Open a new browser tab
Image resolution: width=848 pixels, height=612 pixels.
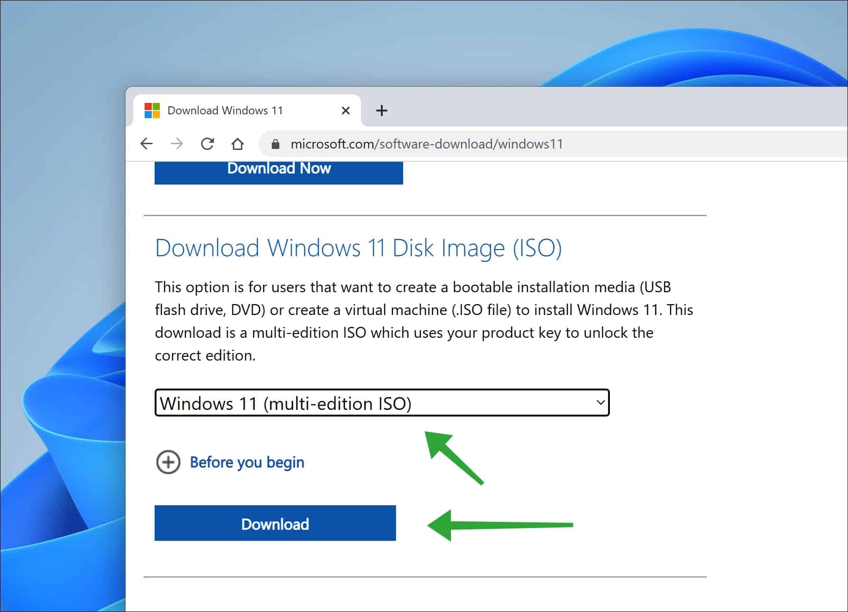tap(382, 110)
